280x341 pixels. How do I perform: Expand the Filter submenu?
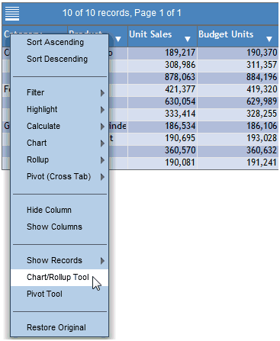(60, 92)
